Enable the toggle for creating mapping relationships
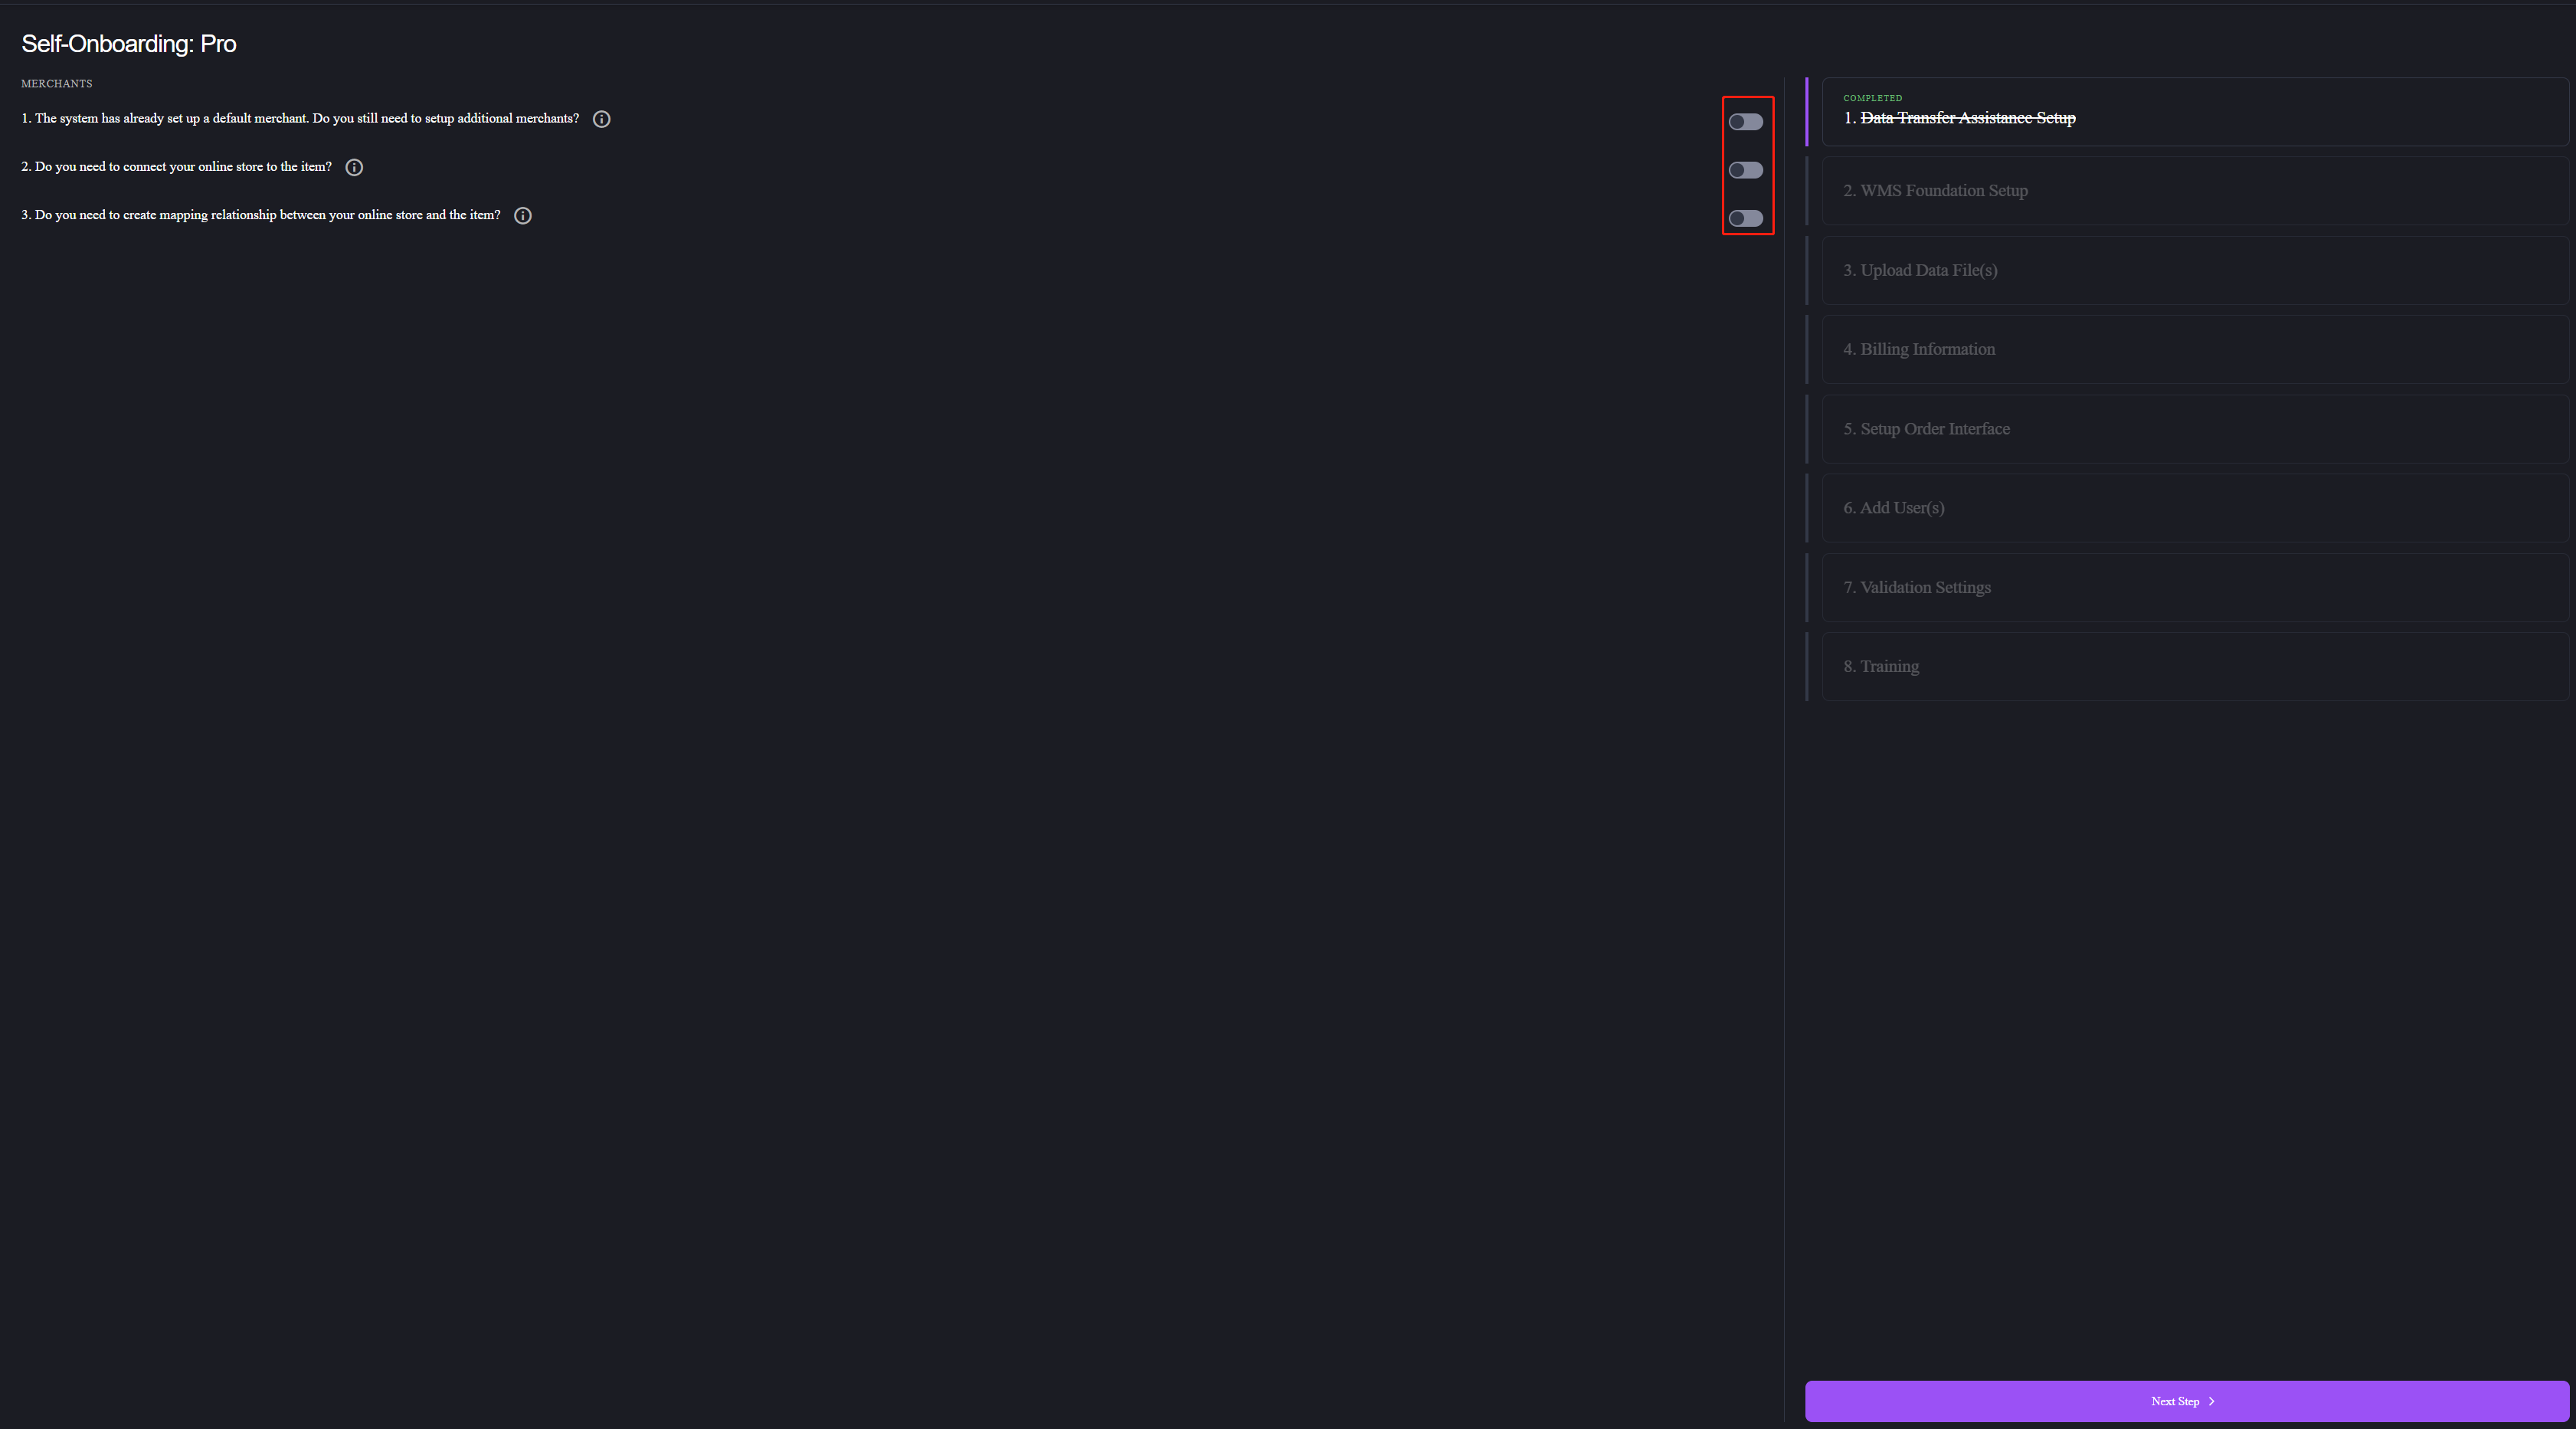This screenshot has height=1429, width=2576. point(1747,219)
